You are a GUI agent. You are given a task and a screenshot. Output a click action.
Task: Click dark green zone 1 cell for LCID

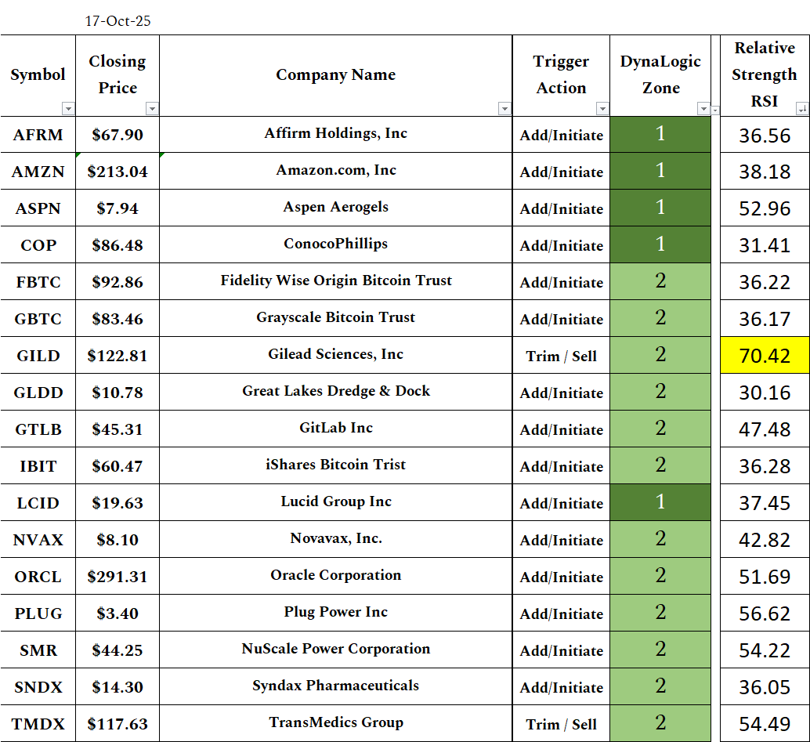(660, 502)
